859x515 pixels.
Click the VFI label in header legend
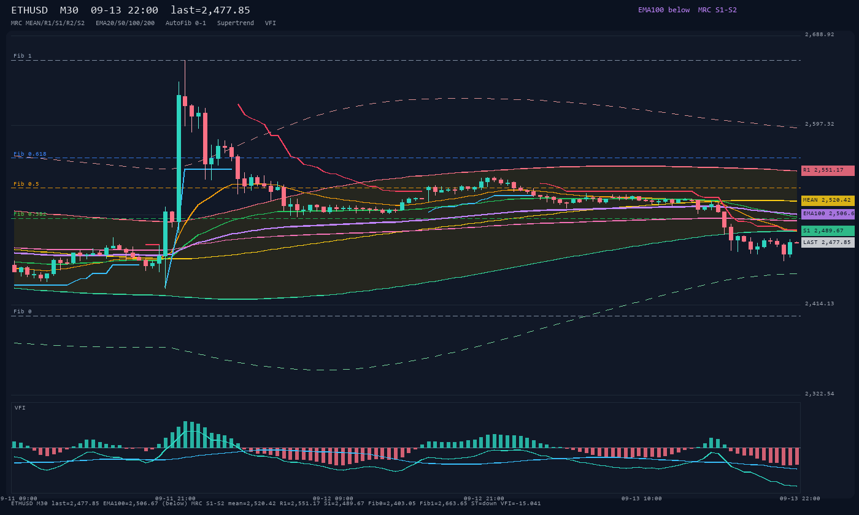click(x=271, y=23)
